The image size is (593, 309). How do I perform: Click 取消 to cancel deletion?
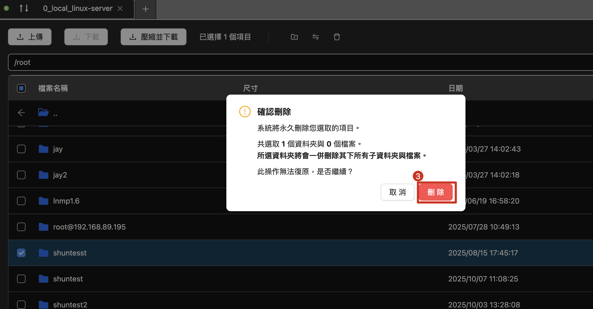pos(397,192)
